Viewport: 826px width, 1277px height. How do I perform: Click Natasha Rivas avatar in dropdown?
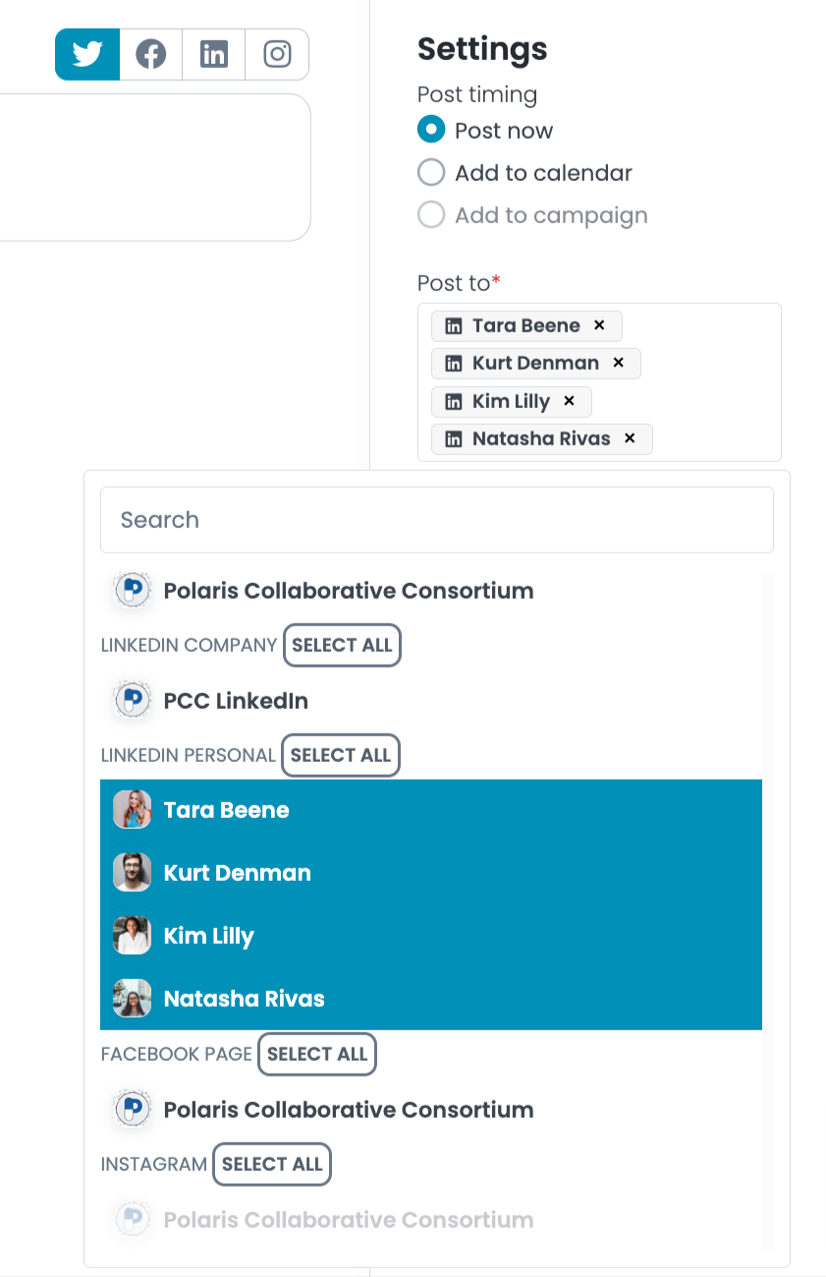click(132, 999)
